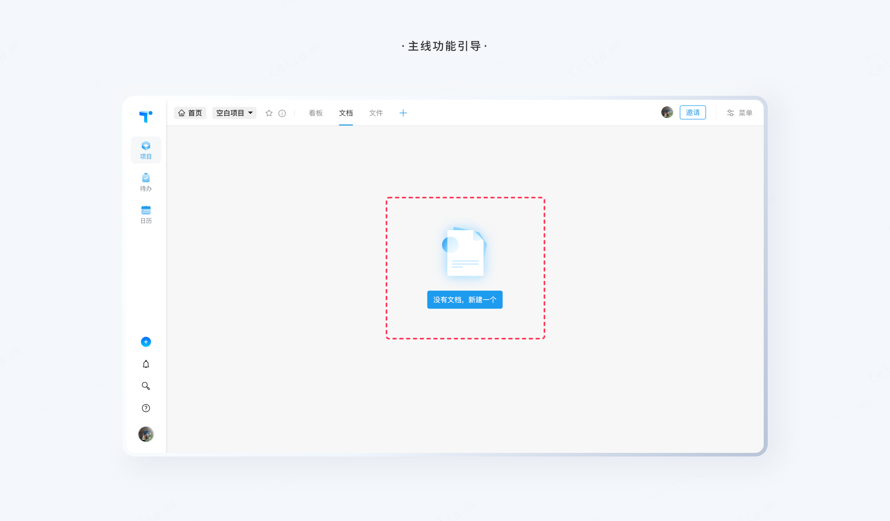Click the search magnifier icon
Viewport: 890px width, 521px height.
click(146, 386)
